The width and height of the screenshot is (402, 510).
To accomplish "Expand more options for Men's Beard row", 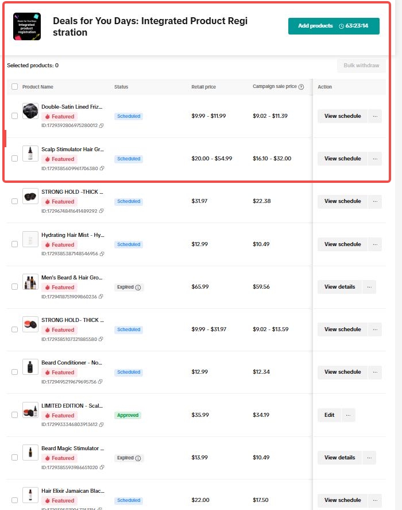I will pyautogui.click(x=369, y=287).
